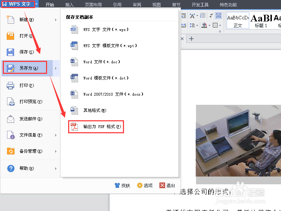This screenshot has width=281, height=211.
Task: Open the 页面布局 ribbon tab
Action: (93, 5)
